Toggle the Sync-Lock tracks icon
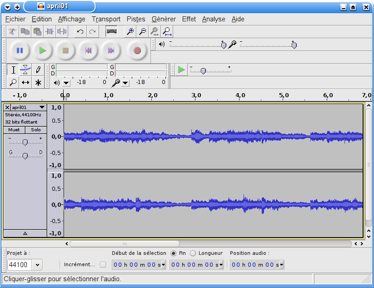374x288 pixels. [111, 31]
